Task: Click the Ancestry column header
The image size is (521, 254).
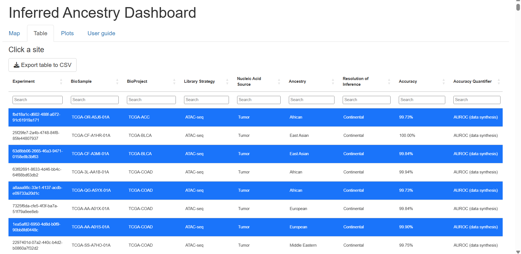Action: (297, 81)
